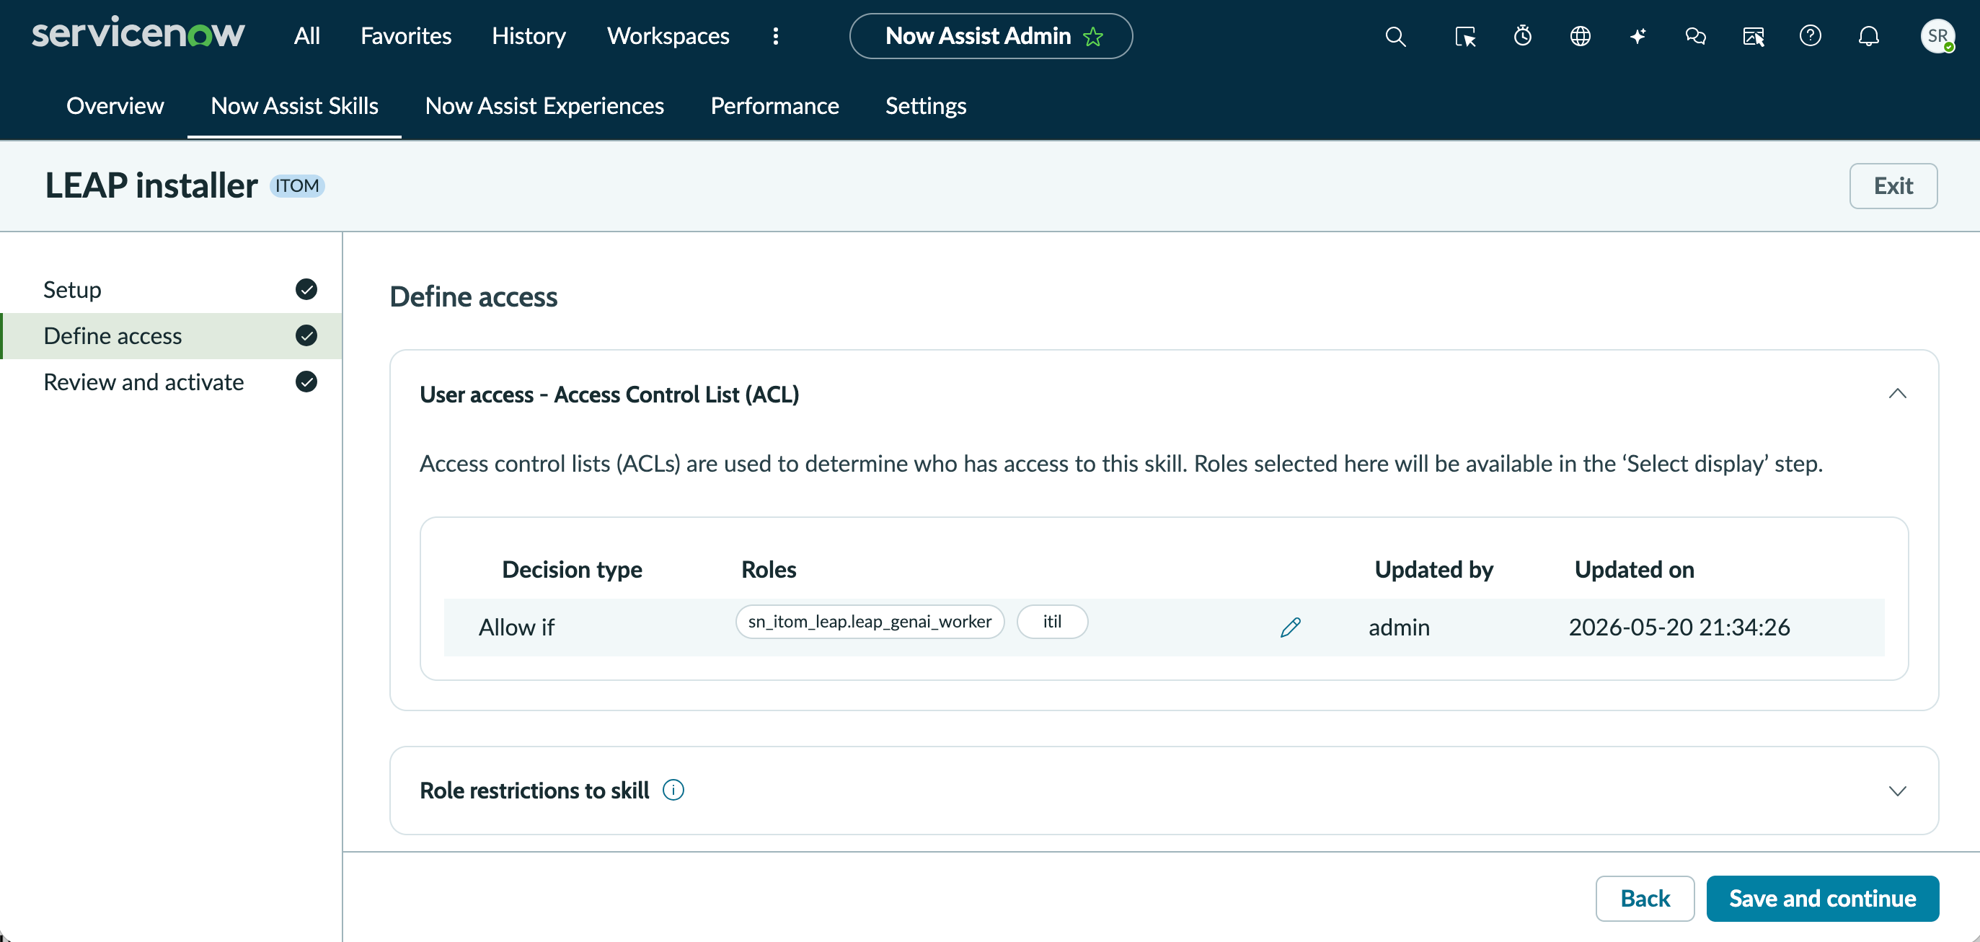This screenshot has height=942, width=1980.
Task: Click the 'Roles' column header
Action: click(x=768, y=570)
